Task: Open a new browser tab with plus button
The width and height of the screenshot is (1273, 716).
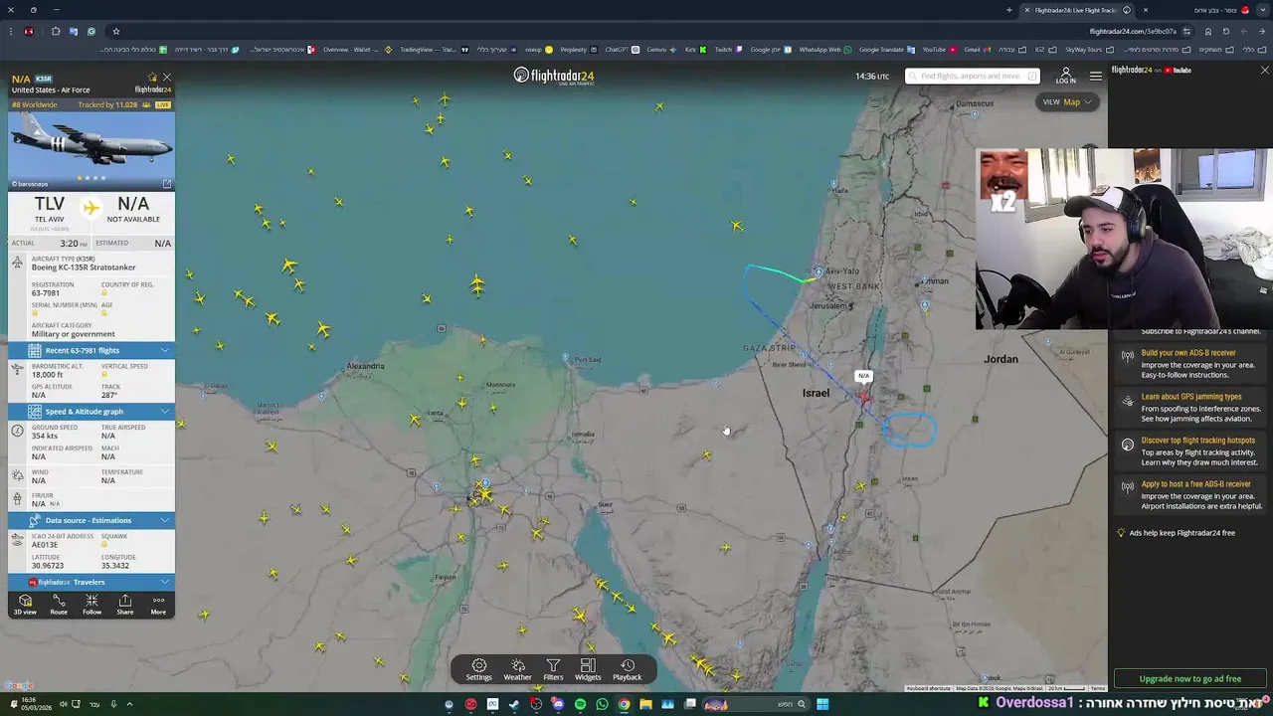Action: [1008, 10]
